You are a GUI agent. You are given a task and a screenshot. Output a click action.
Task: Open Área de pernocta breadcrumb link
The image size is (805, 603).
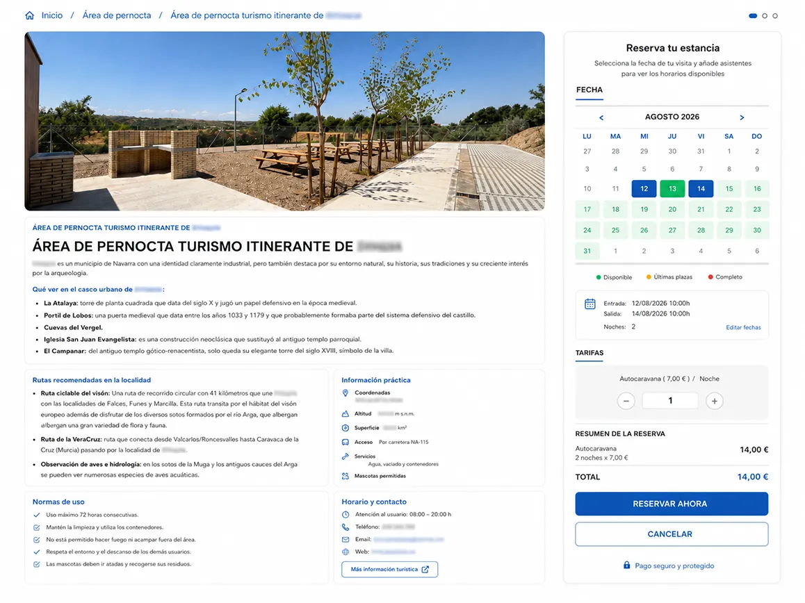click(x=117, y=15)
